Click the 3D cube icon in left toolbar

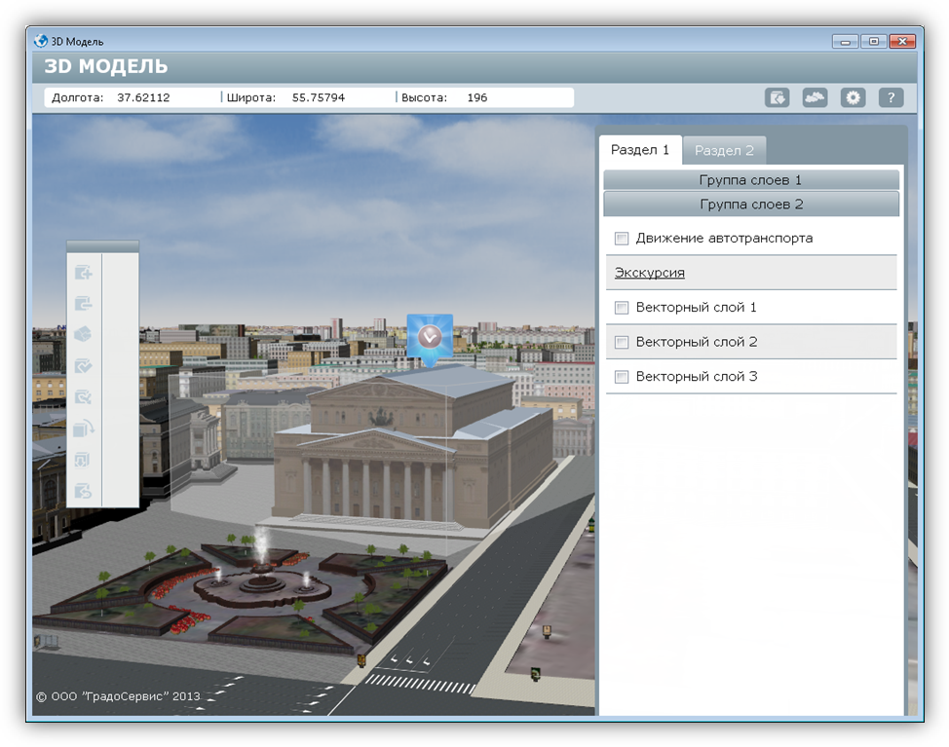(x=84, y=334)
